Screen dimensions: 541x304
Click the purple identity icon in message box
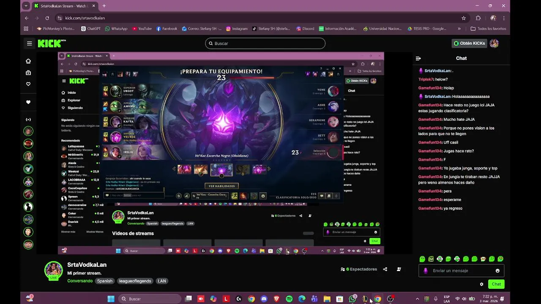426,271
